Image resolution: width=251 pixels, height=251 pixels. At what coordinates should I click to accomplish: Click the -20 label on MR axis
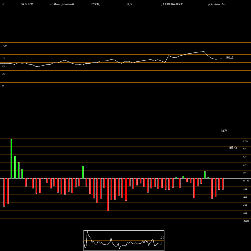(x=245, y=189)
